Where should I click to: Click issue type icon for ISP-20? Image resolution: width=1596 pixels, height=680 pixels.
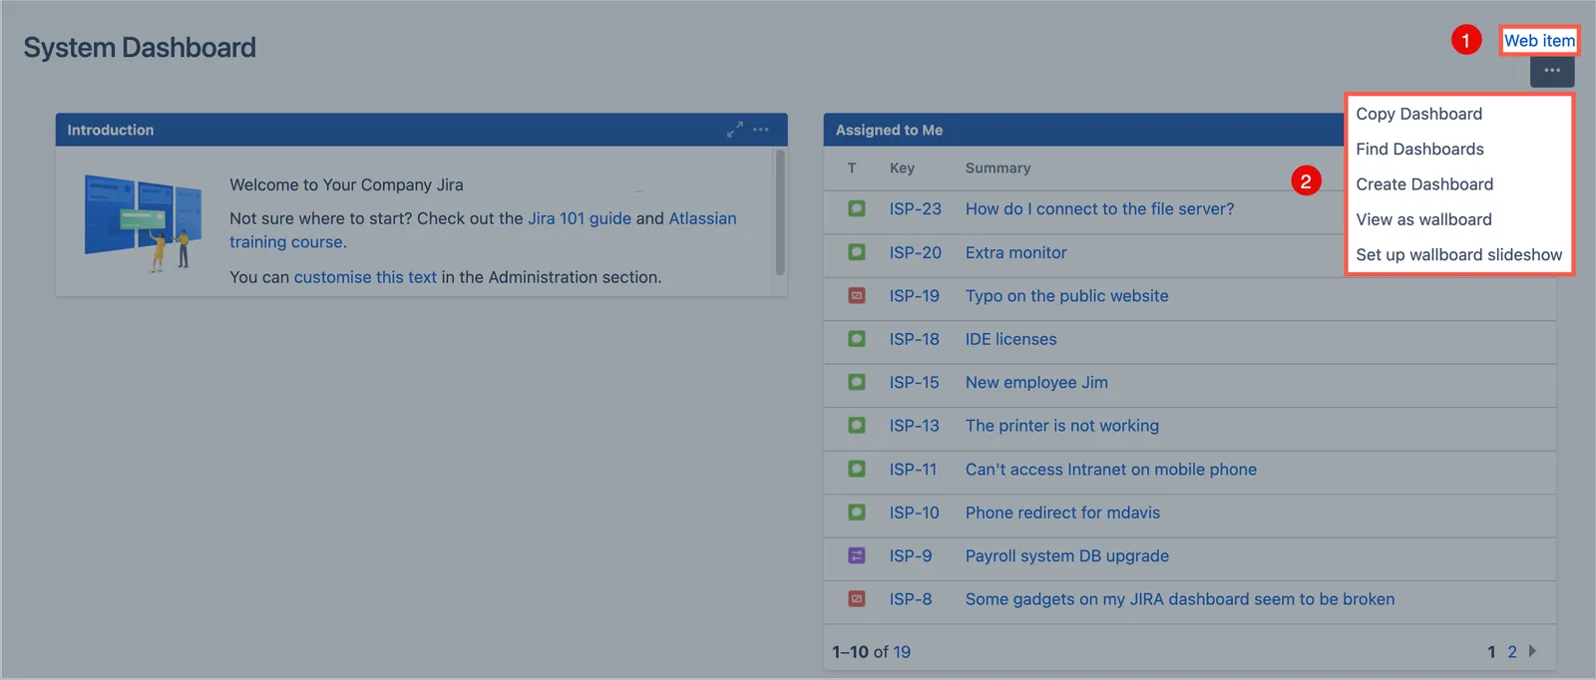point(857,252)
